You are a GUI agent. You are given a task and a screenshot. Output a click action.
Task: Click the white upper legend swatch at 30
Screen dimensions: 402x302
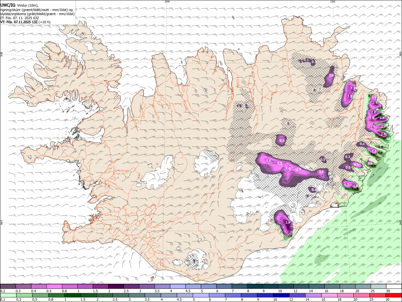394,287
